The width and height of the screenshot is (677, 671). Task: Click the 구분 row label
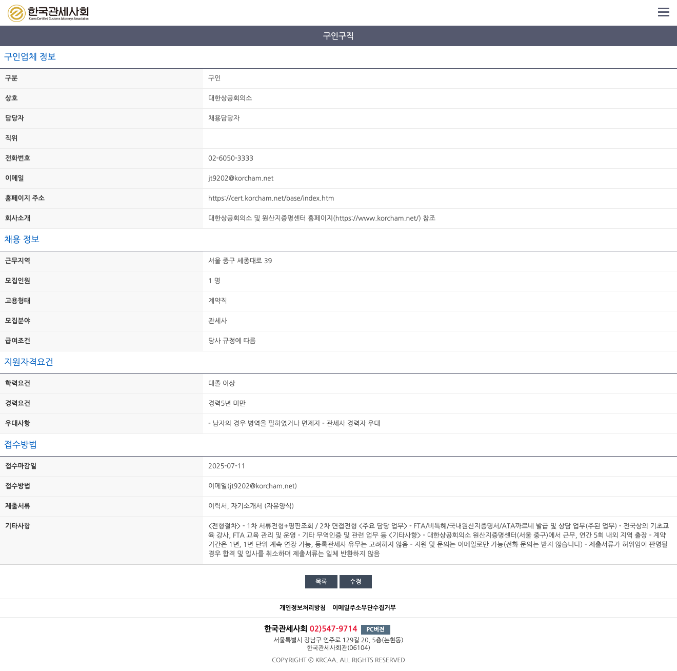coord(11,78)
